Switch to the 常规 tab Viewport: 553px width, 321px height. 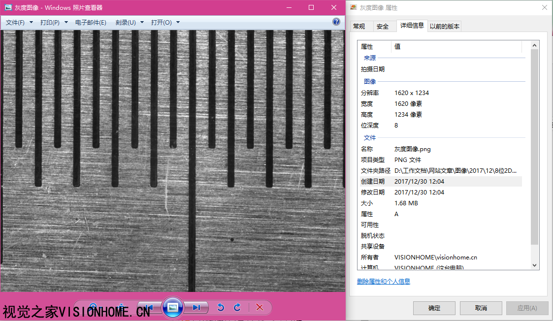tap(359, 27)
